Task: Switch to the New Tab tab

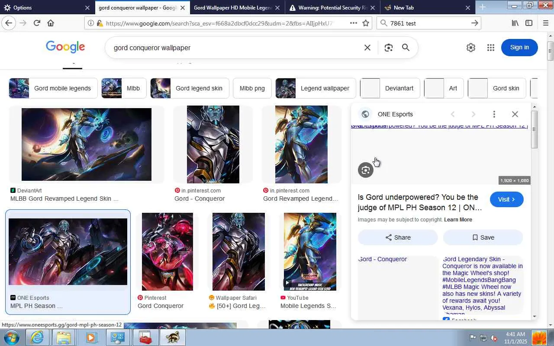Action: (428, 8)
